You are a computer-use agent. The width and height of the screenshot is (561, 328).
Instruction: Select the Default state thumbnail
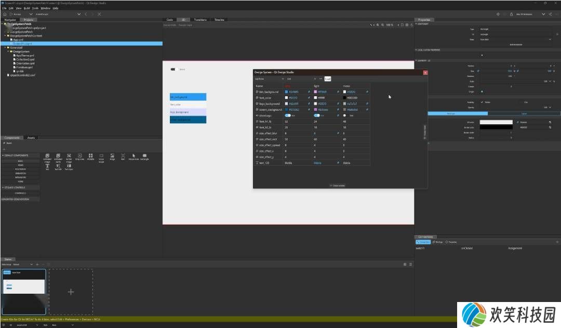24,292
